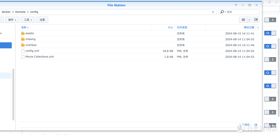Open column options menu beside 修改日期
The width and height of the screenshot is (280, 135).
tap(258, 28)
